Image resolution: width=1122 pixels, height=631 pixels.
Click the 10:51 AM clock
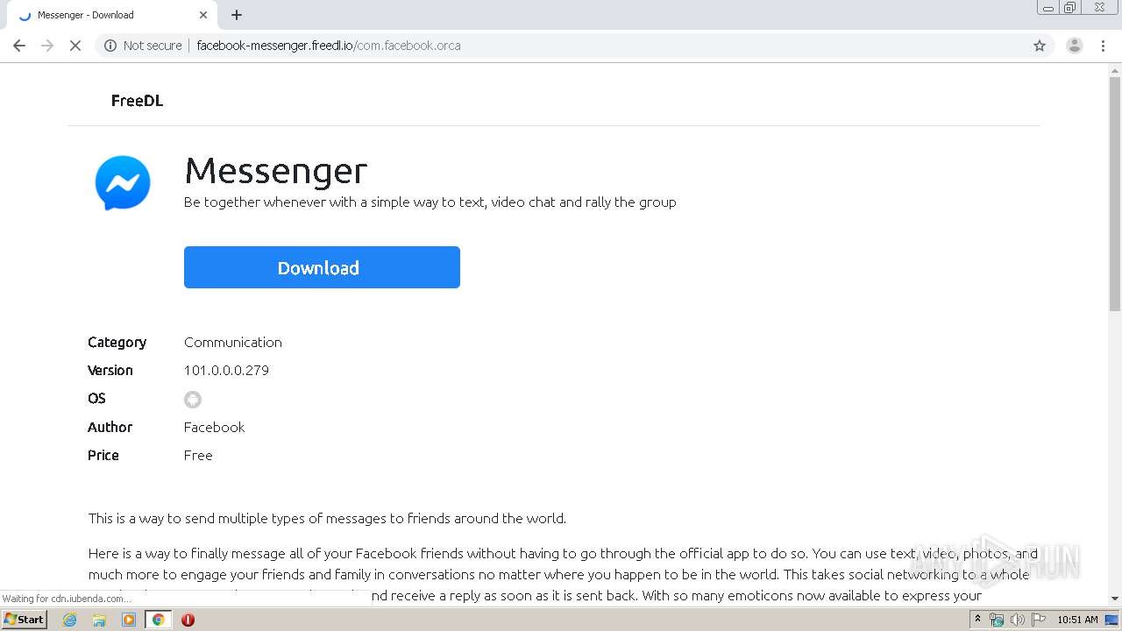(1077, 620)
